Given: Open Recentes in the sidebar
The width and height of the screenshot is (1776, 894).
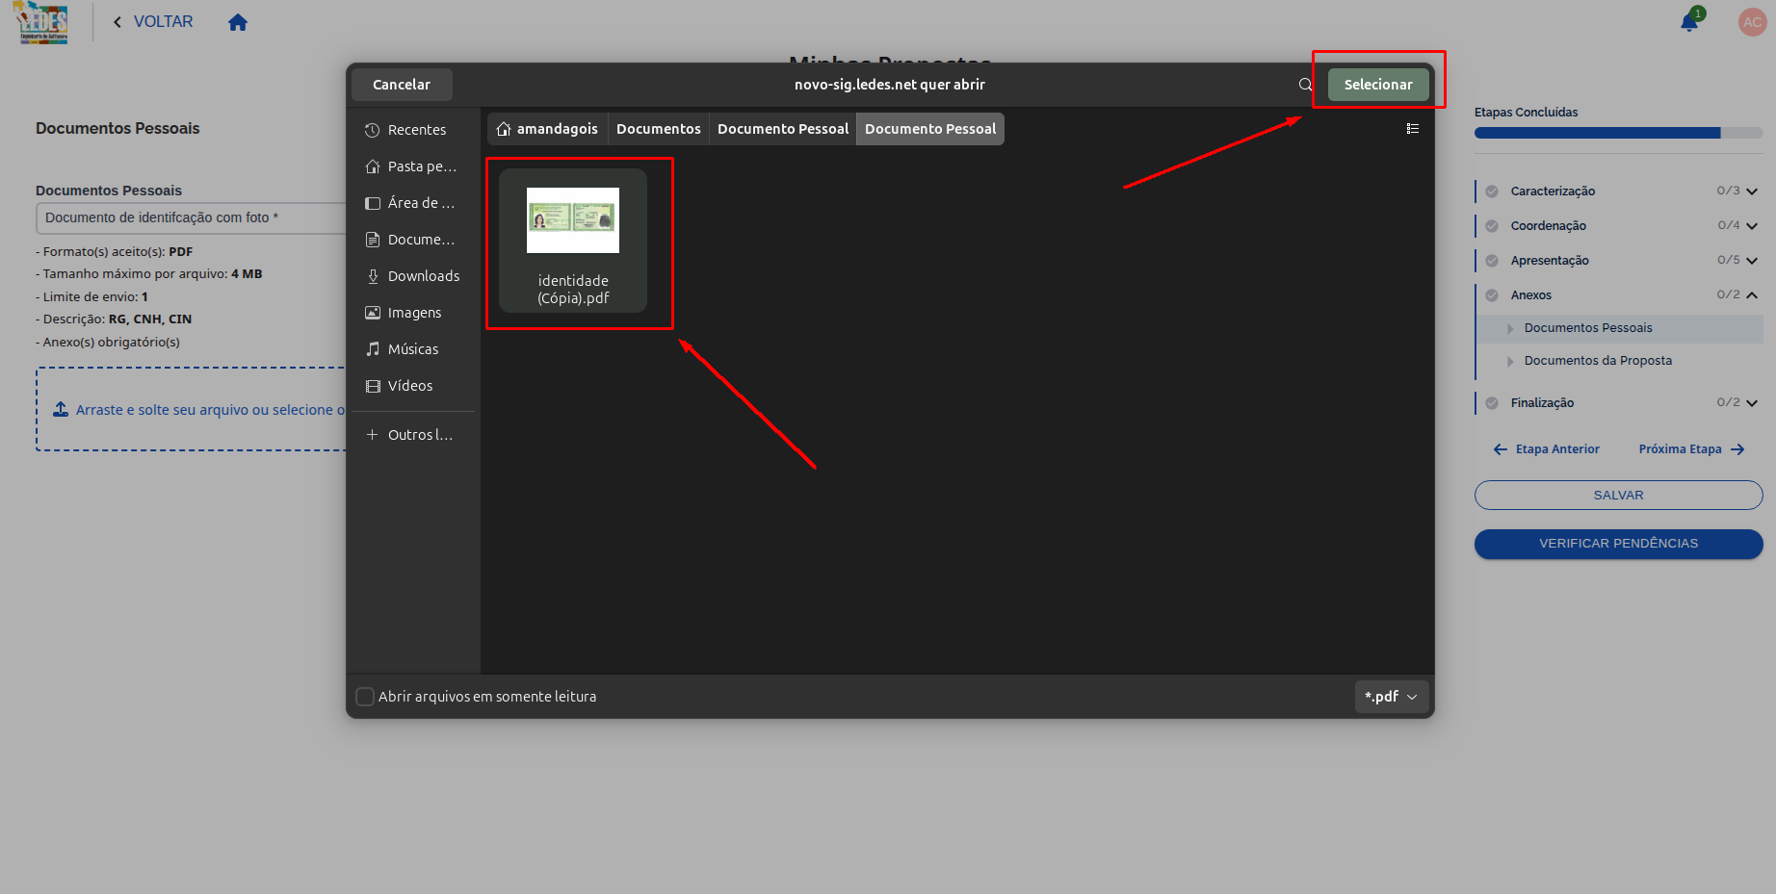Looking at the screenshot, I should [414, 130].
